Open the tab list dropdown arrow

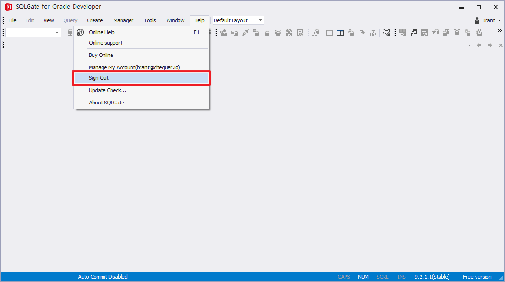pyautogui.click(x=469, y=46)
